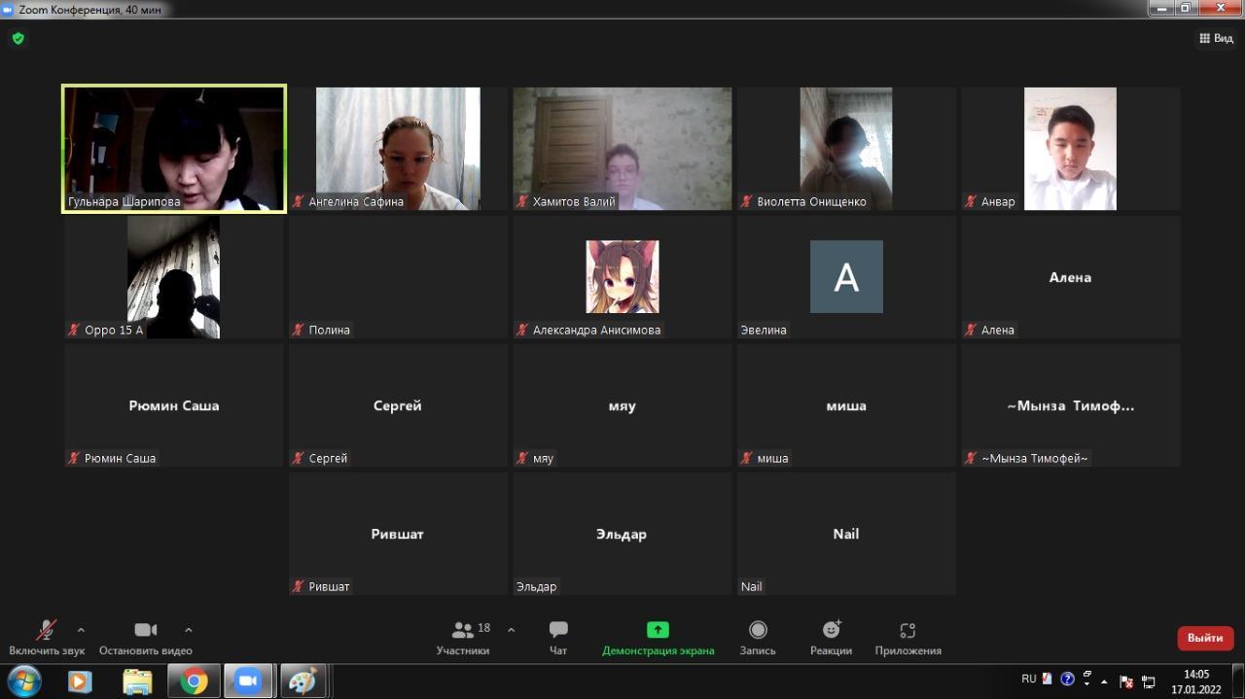The image size is (1245, 699).
Task: Select the Александра Анисимова avatar tile
Action: (622, 277)
